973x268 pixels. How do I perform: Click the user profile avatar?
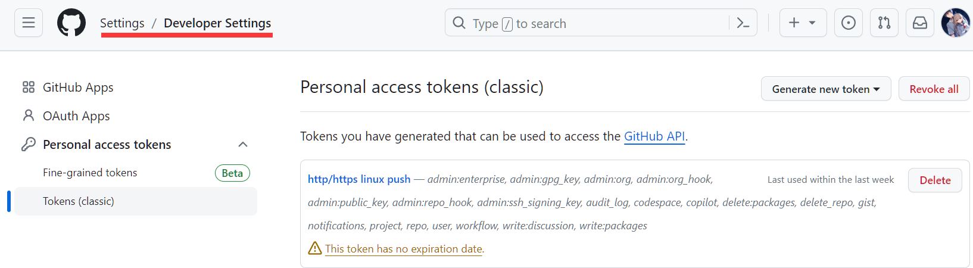click(955, 23)
